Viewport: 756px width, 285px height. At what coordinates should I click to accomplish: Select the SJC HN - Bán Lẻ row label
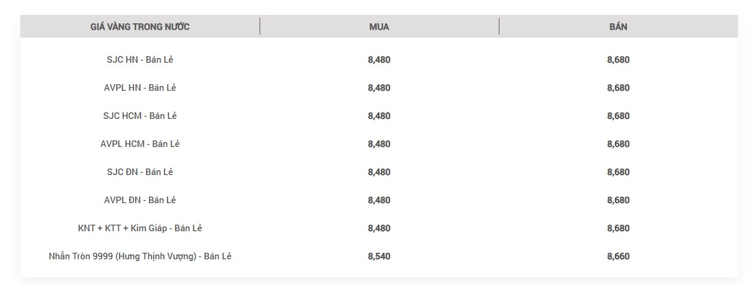click(x=140, y=60)
